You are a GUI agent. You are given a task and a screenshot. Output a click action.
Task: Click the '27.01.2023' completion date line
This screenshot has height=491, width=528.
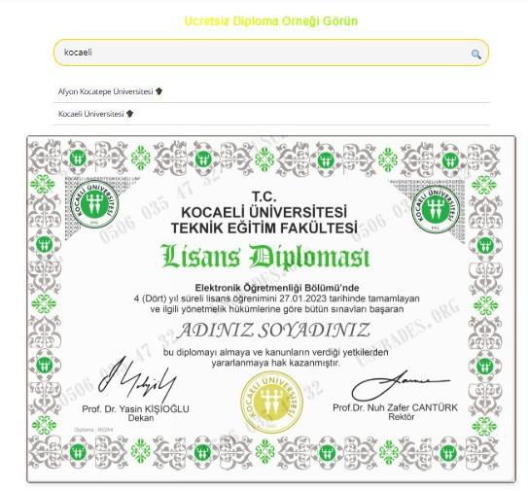277,298
